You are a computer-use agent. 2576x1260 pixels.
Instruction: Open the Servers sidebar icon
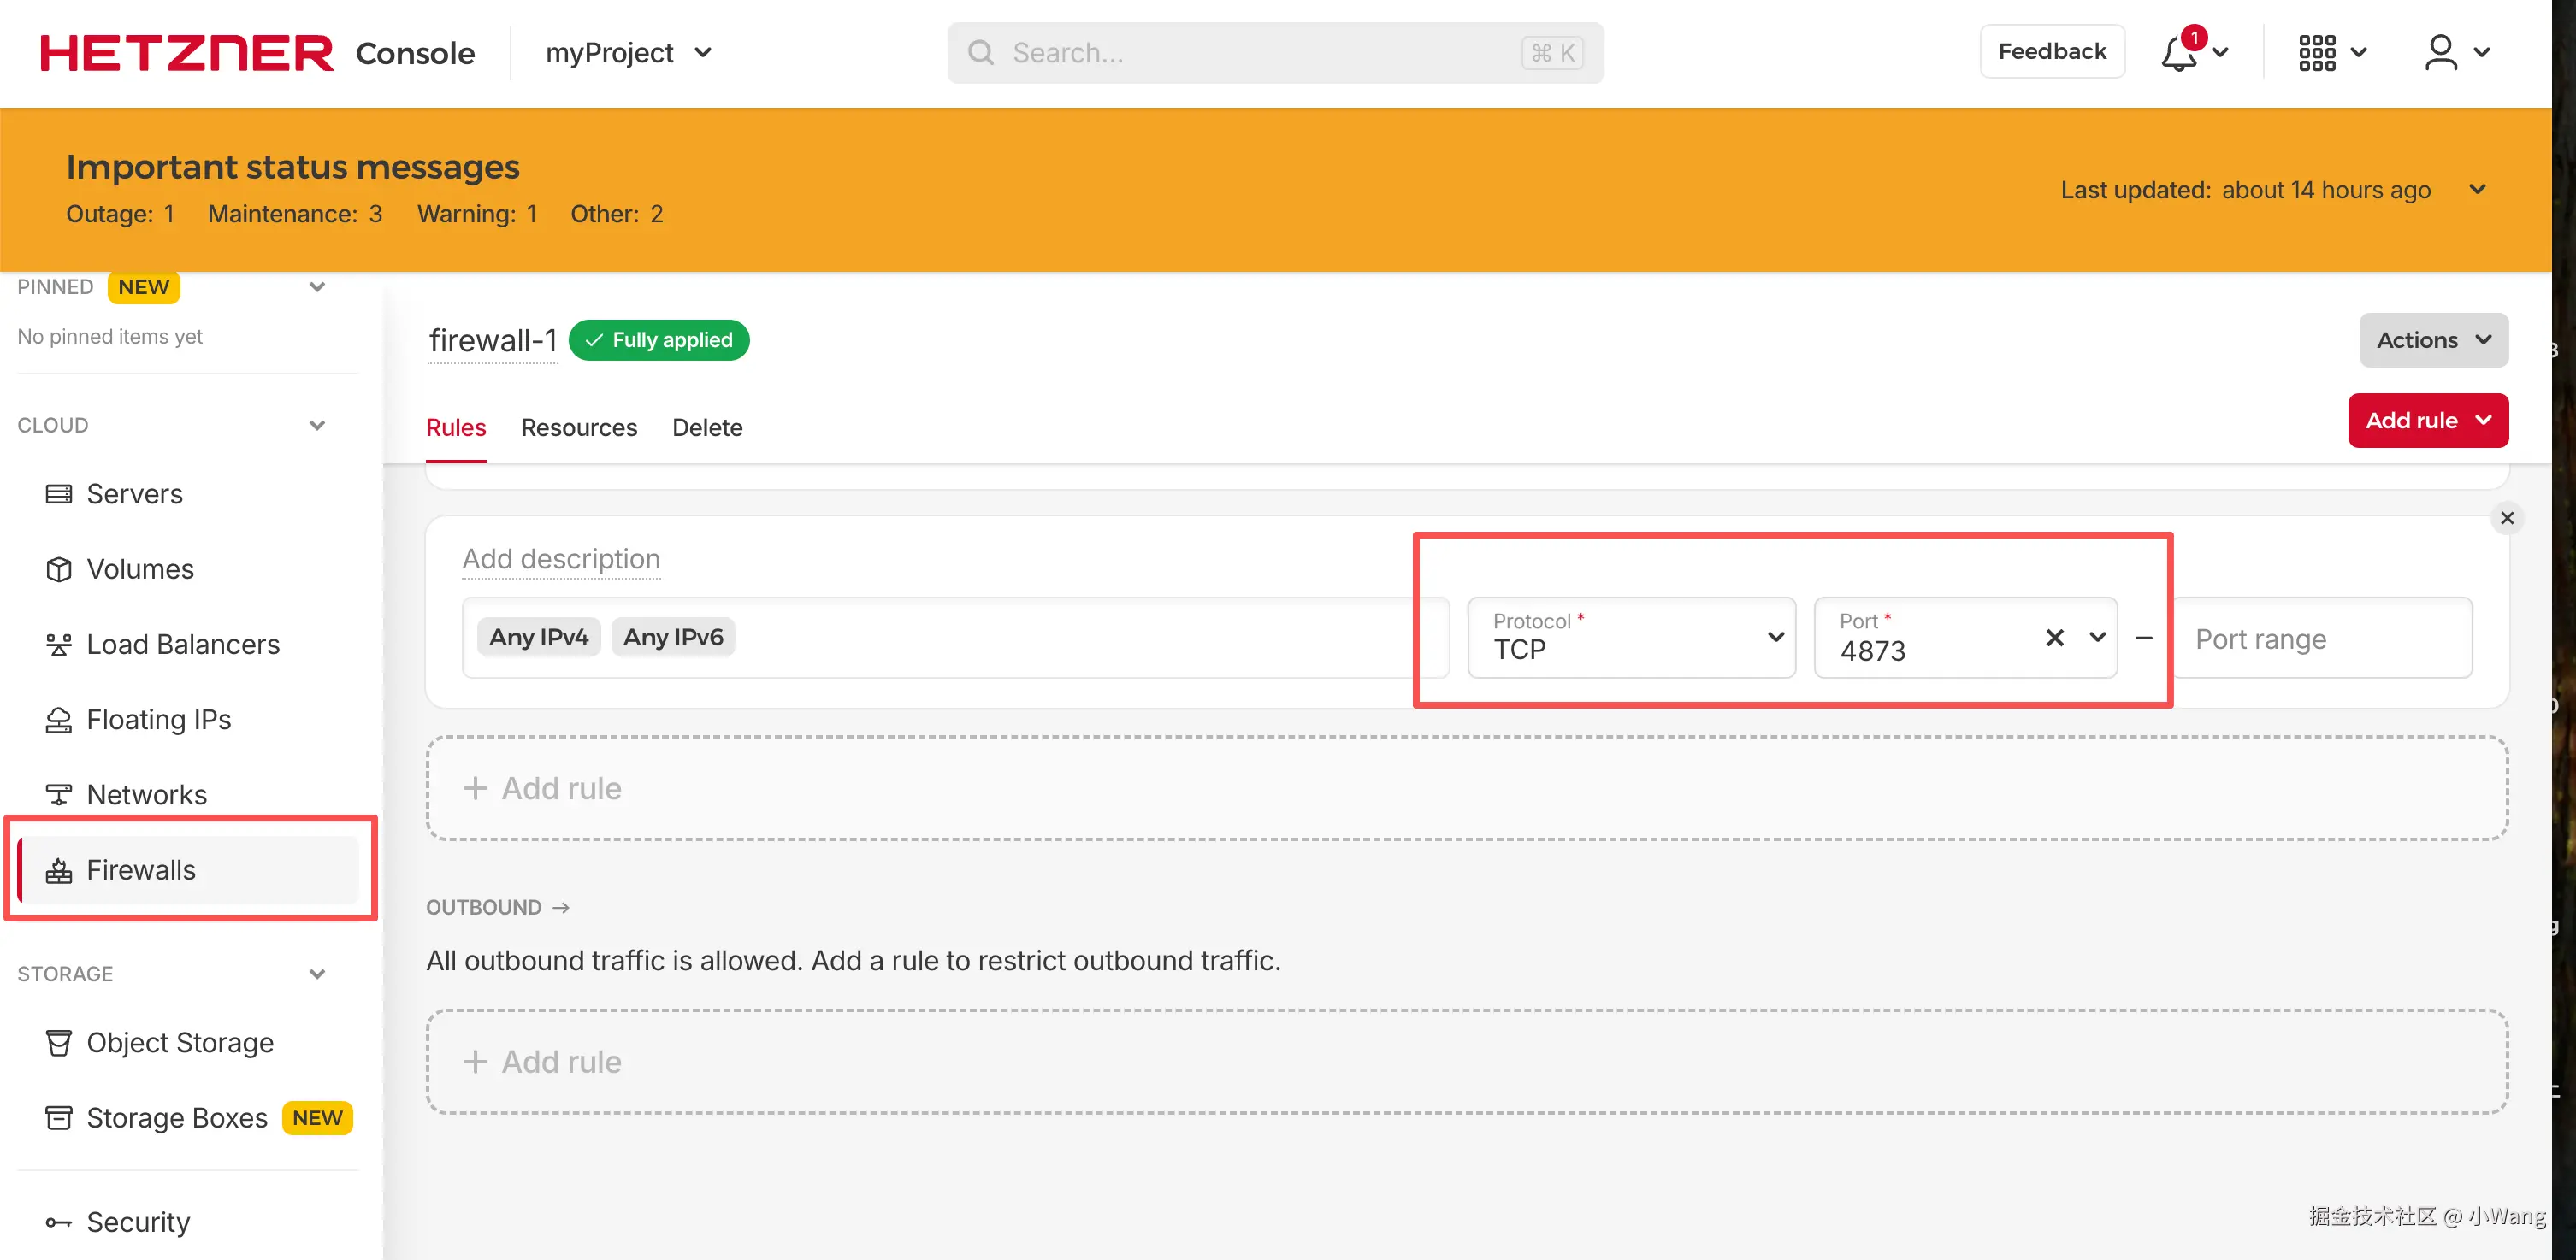point(59,493)
